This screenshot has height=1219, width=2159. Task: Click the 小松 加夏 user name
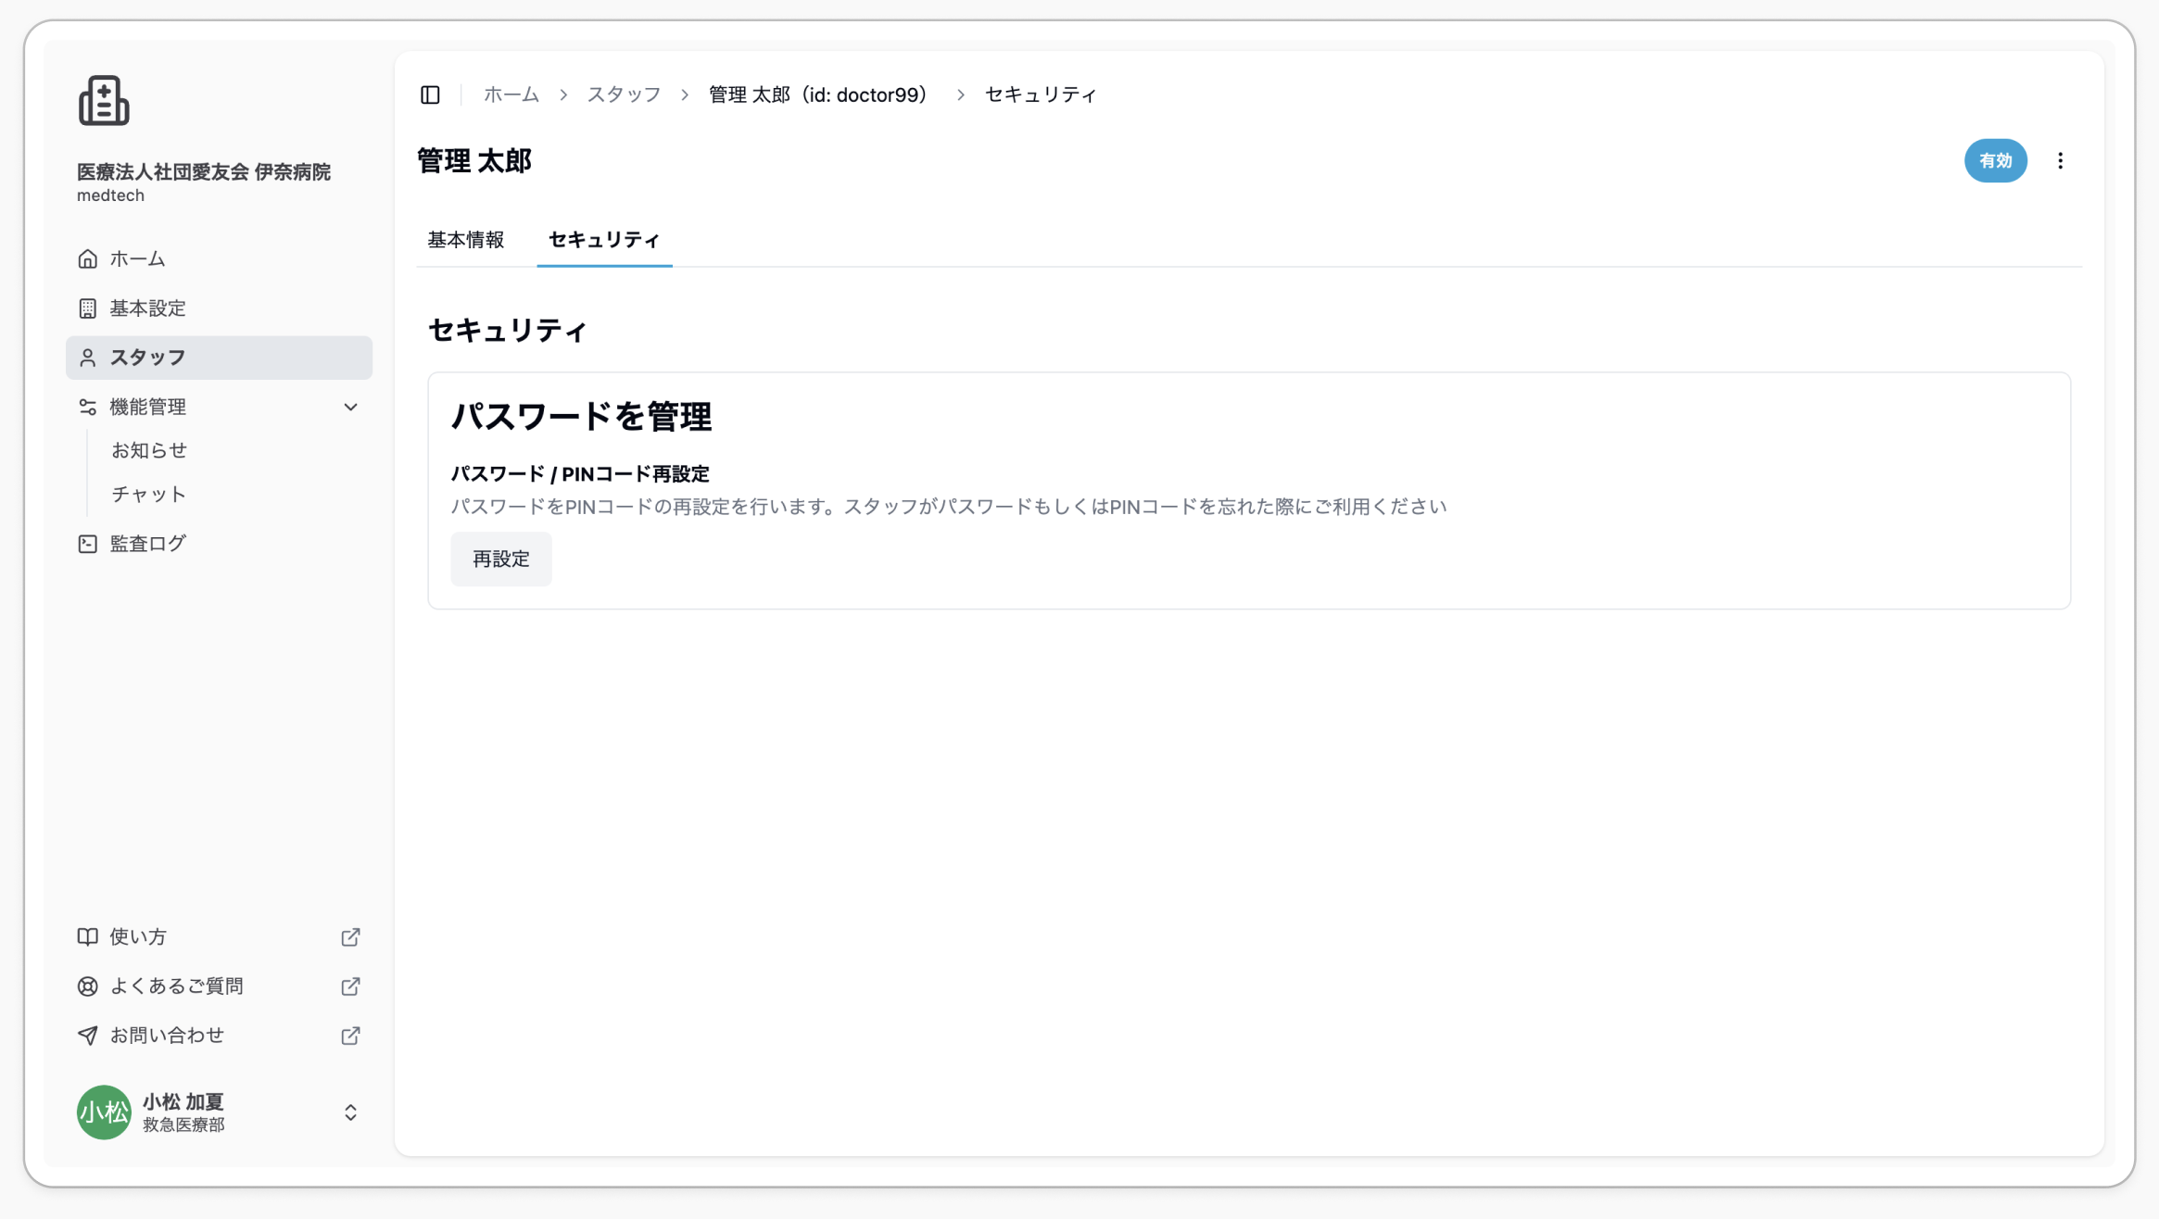(183, 1101)
